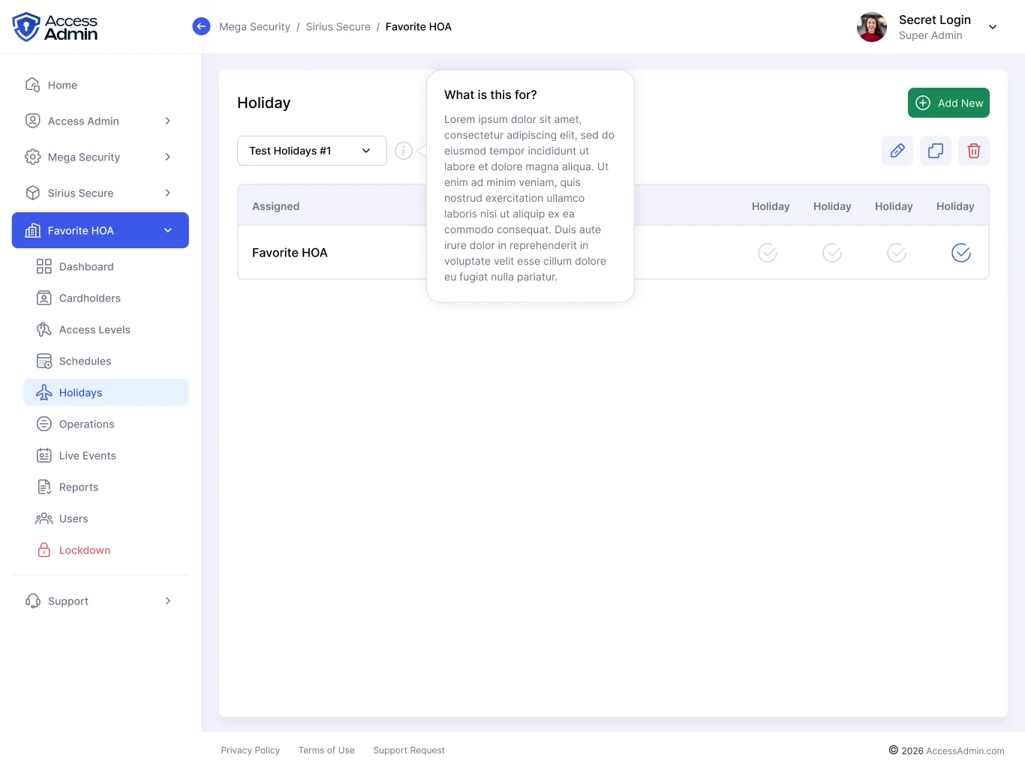Screen dimensions: 1025x768
Task: Click the "What is this for?" tooltip heading
Action: [491, 94]
